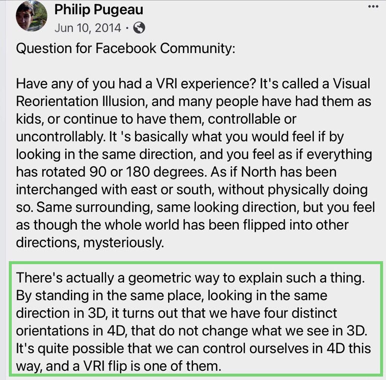Click the 'has rotated 90 or 180 degrees' line
This screenshot has width=386, height=380.
[176, 172]
